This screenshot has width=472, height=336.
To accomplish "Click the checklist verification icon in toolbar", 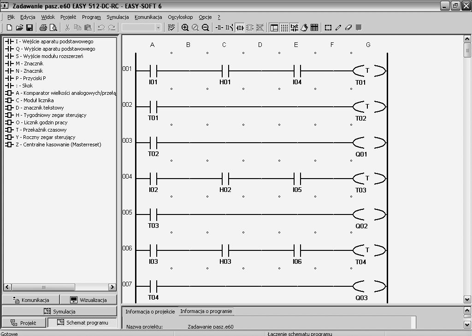I will (x=171, y=28).
